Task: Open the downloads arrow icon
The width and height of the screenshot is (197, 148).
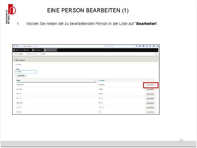Action: (147, 46)
